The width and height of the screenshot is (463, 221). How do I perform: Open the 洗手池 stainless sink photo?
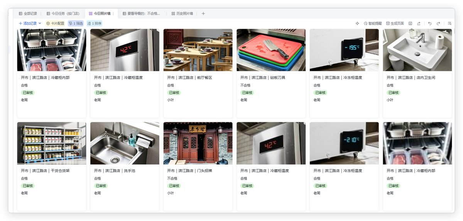pos(125,143)
